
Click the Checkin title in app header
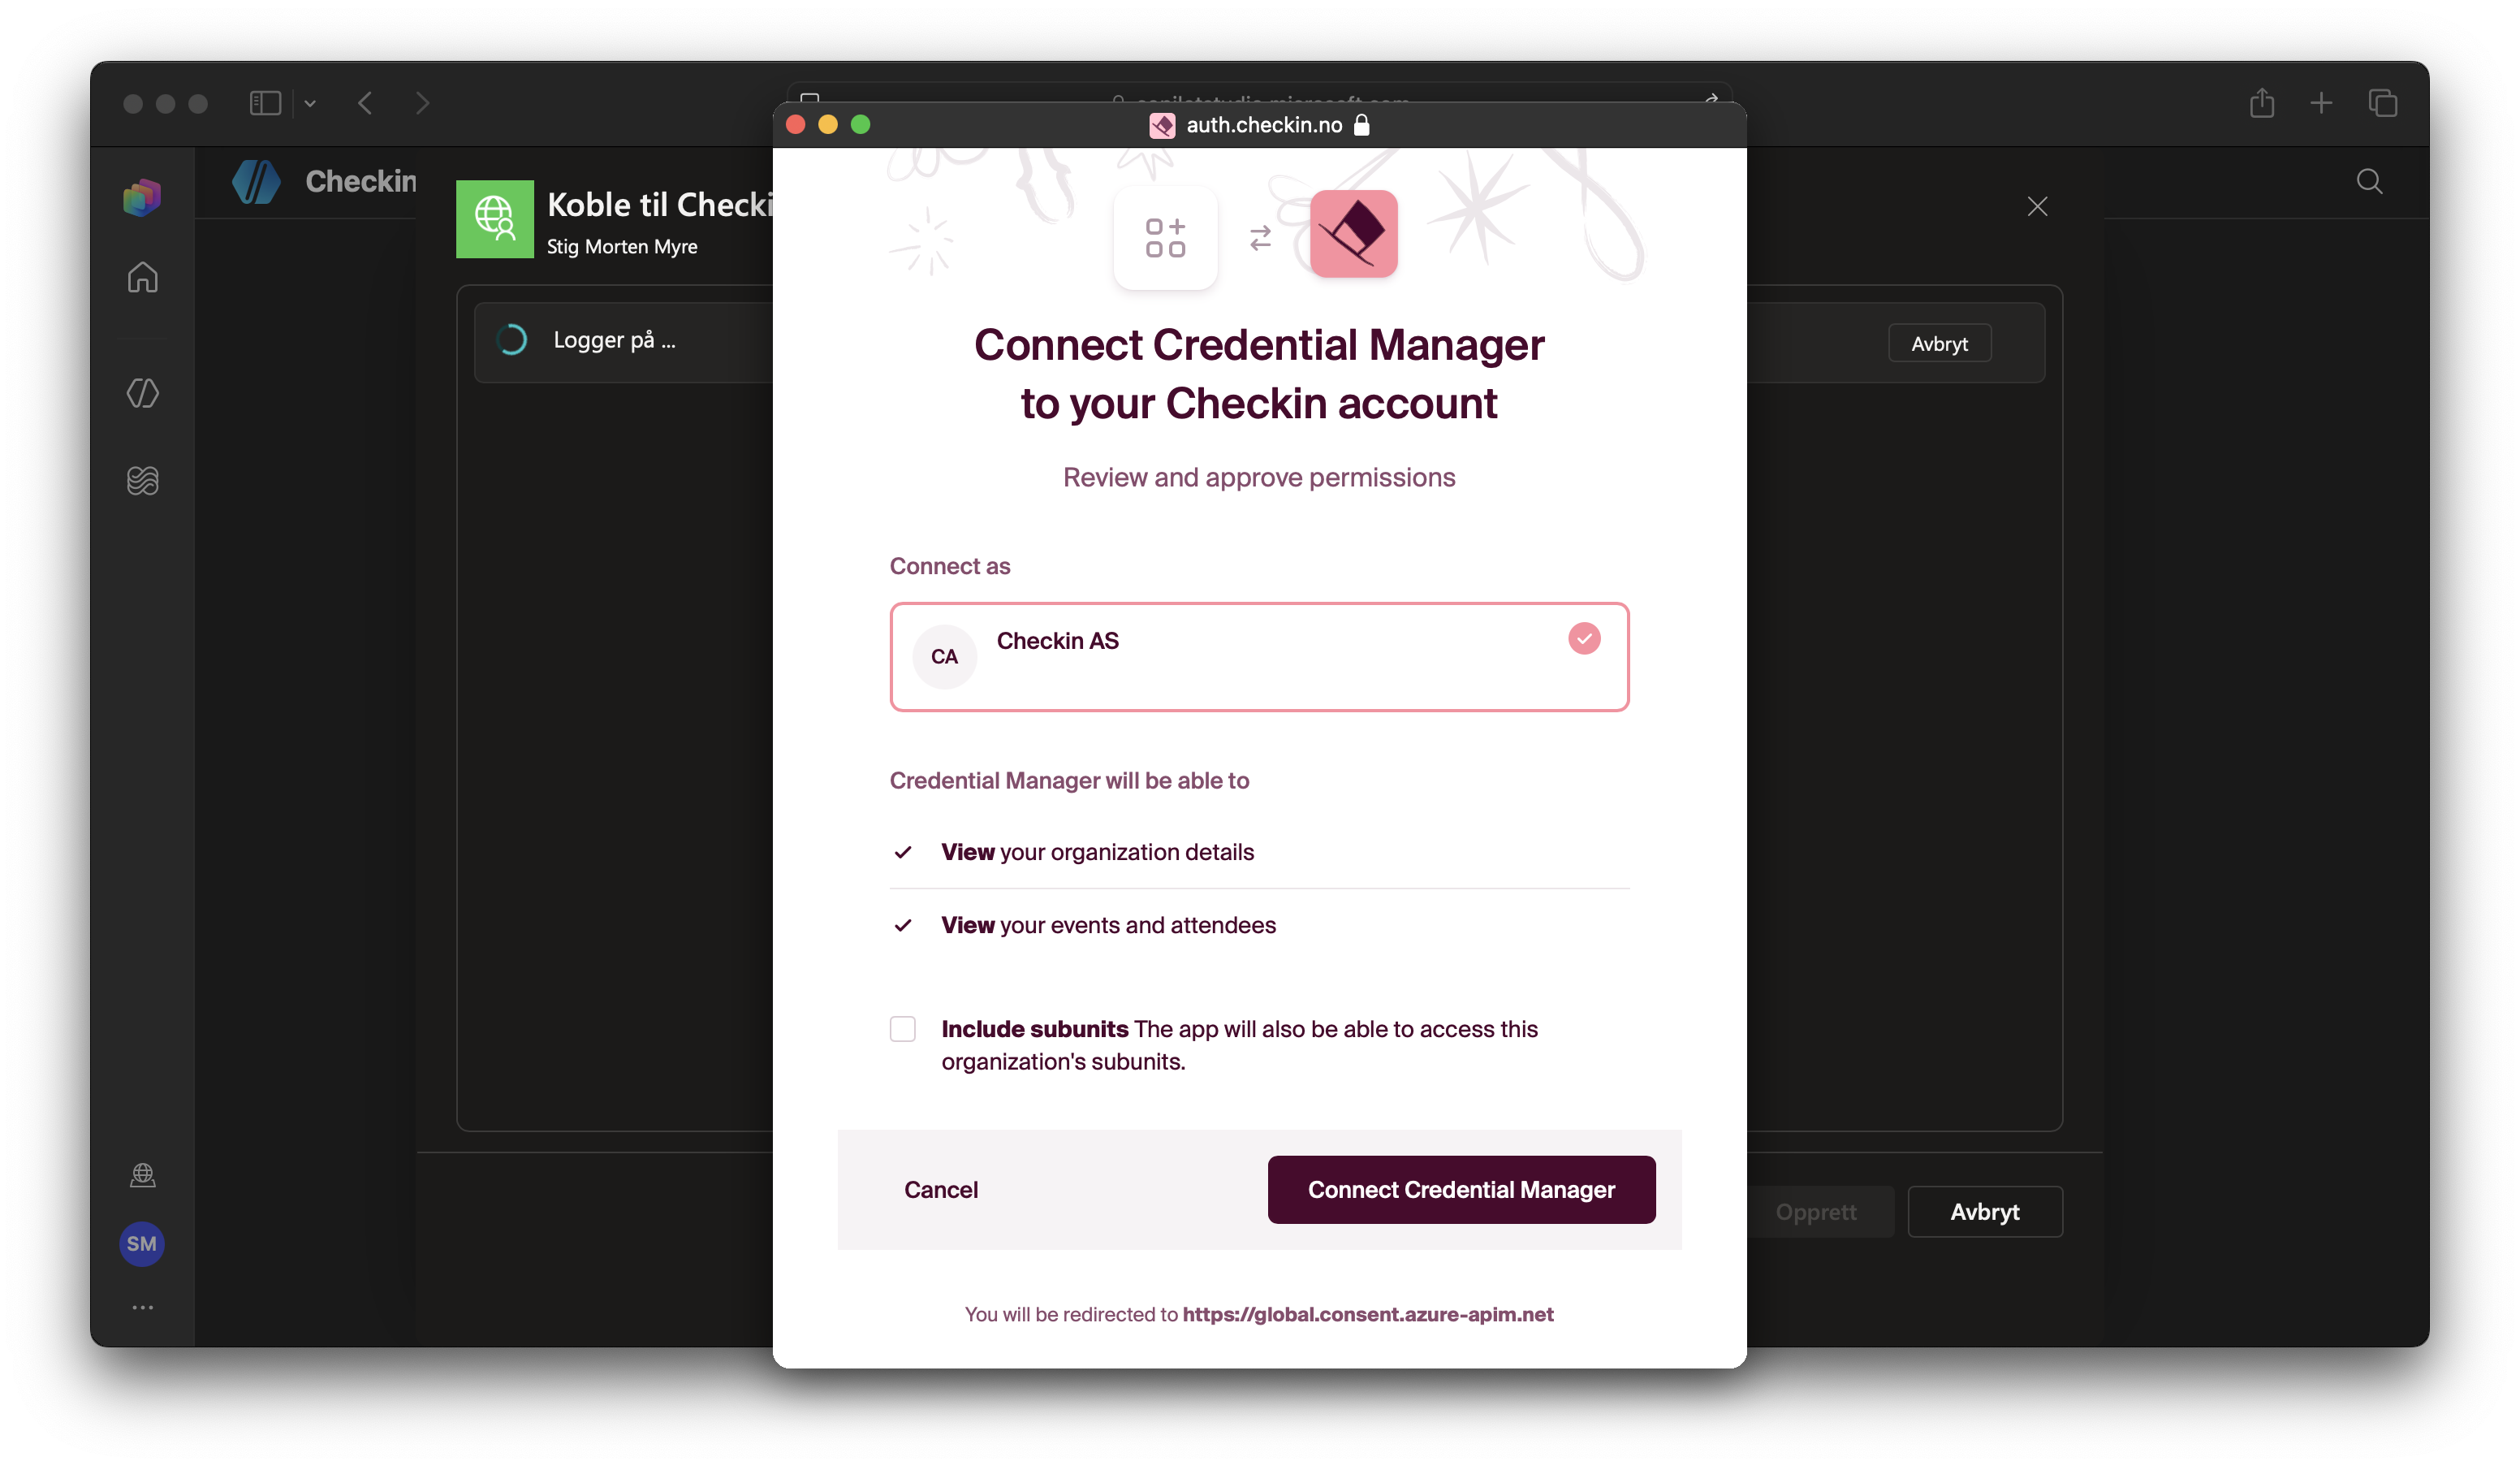point(361,181)
